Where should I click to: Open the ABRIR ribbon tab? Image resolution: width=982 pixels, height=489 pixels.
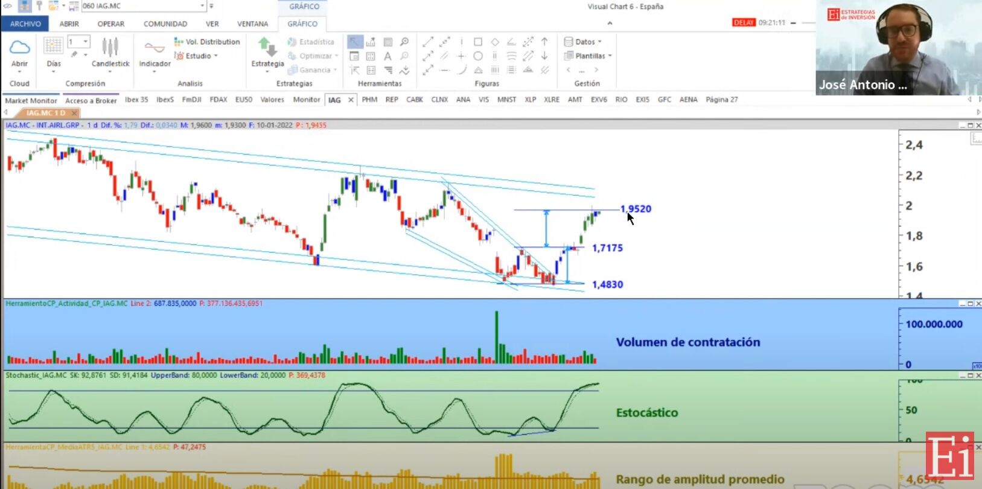[x=69, y=24]
